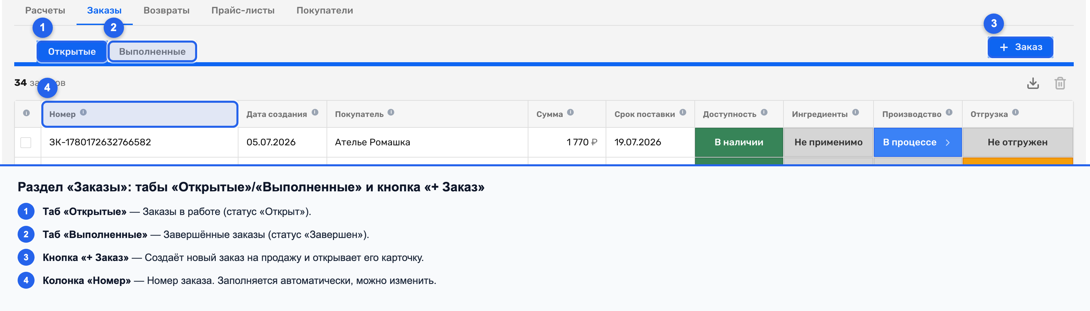
Task: Open the Расчеты tab
Action: [x=45, y=10]
